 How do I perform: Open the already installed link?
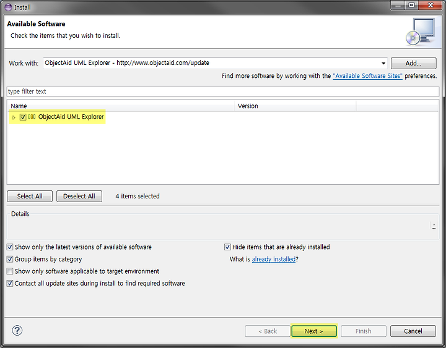tap(274, 259)
